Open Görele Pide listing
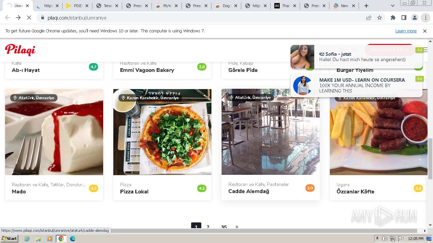The image size is (433, 243). [x=243, y=70]
